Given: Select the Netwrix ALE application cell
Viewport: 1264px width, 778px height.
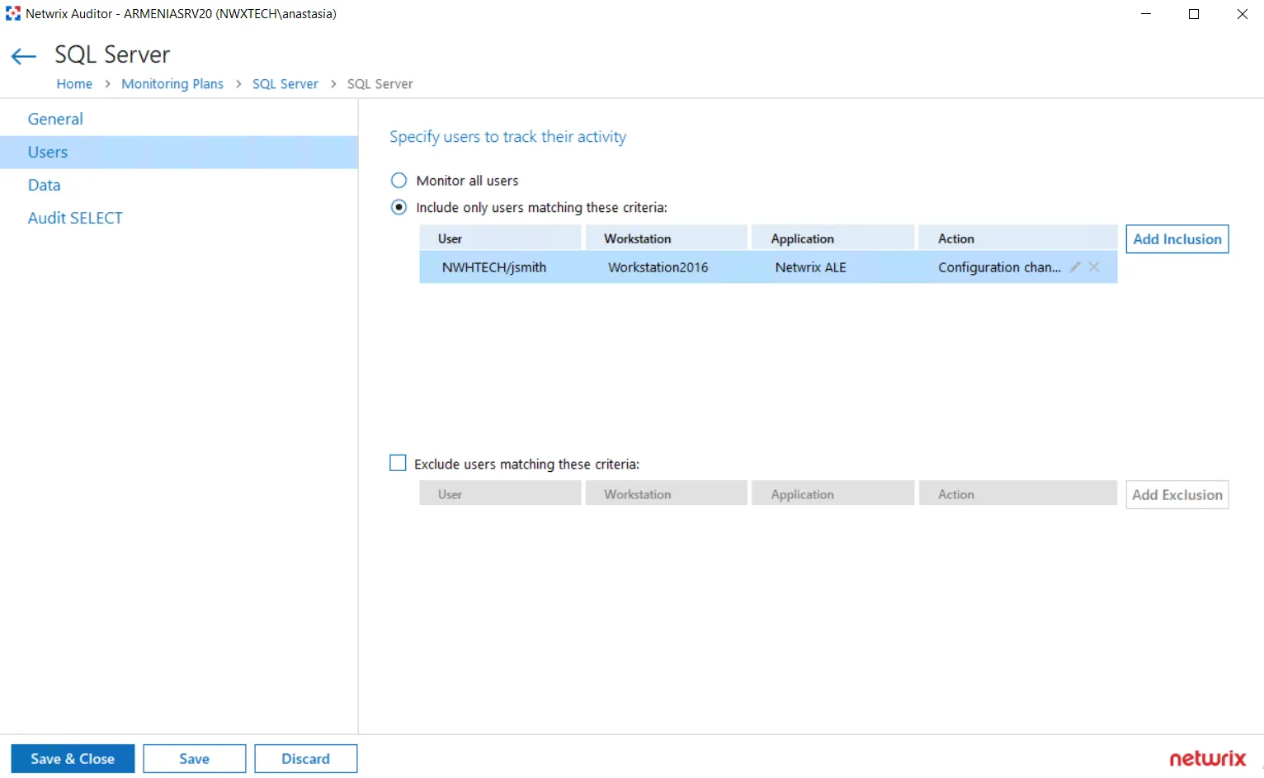Looking at the screenshot, I should point(811,267).
